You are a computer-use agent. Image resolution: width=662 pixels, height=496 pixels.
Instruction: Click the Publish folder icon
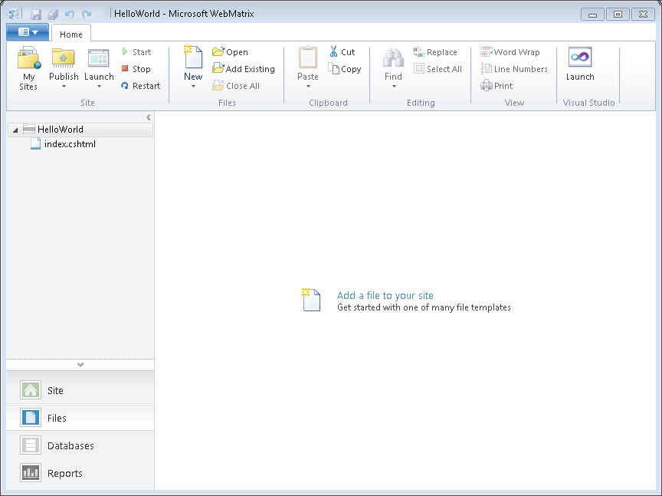[x=64, y=58]
